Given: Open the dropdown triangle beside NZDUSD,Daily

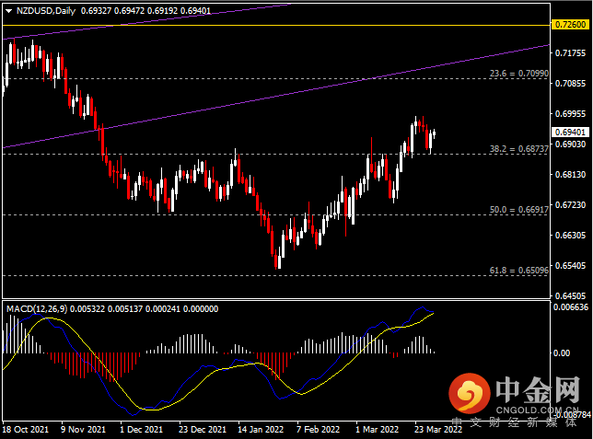Looking at the screenshot, I should pos(8,11).
